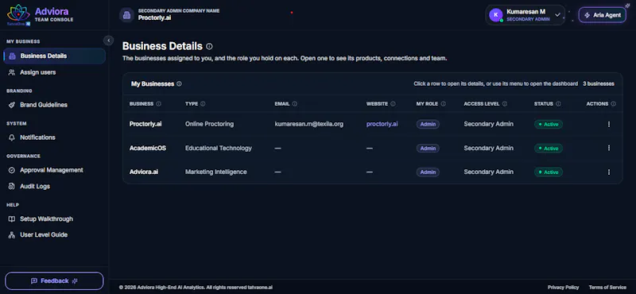Click info icon beside My Businesses
This screenshot has height=294, width=636.
point(179,84)
